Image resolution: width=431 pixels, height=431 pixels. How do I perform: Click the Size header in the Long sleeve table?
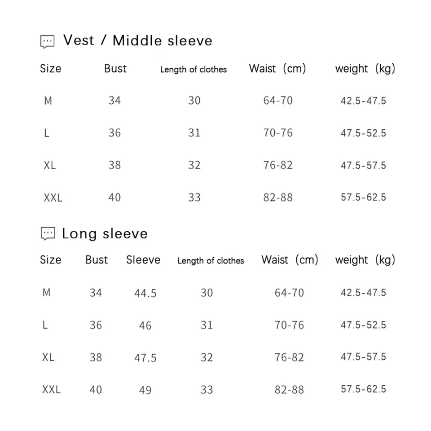pos(50,260)
